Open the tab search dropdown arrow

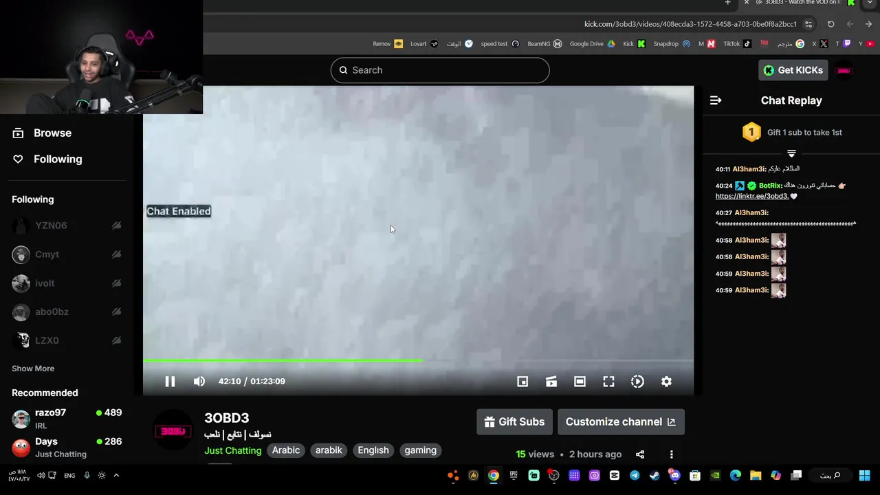coord(870,3)
